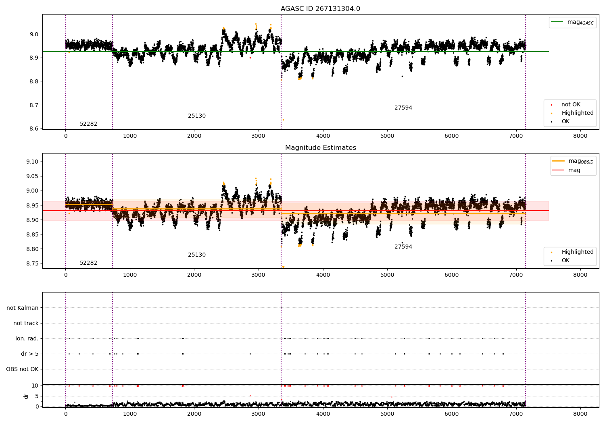The image size is (605, 423).
Task: Click green line sample in mag AGASC legend
Action: 557,22
